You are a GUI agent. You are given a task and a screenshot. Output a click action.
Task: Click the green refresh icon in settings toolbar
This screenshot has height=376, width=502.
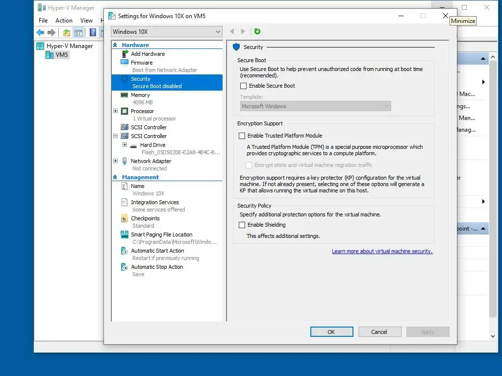coord(257,31)
